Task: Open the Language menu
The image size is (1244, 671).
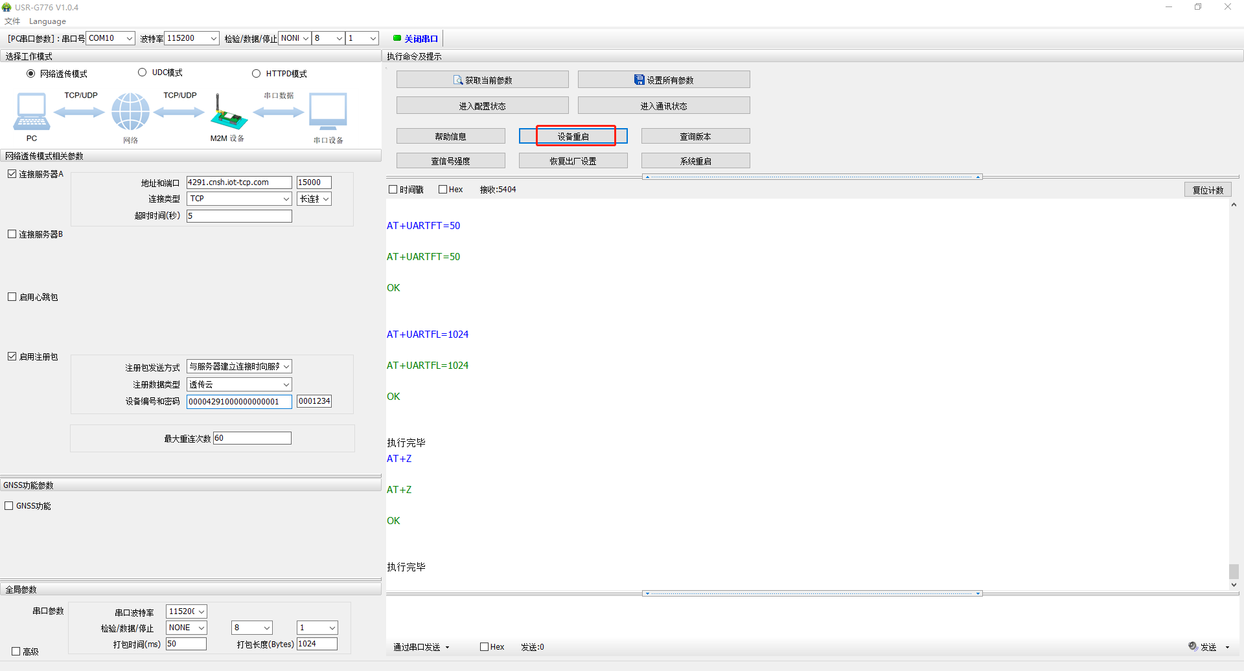Action: point(47,21)
